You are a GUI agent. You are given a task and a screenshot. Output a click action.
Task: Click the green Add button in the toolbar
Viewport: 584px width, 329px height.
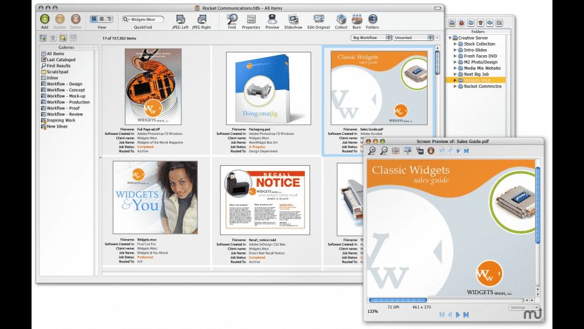tap(45, 19)
